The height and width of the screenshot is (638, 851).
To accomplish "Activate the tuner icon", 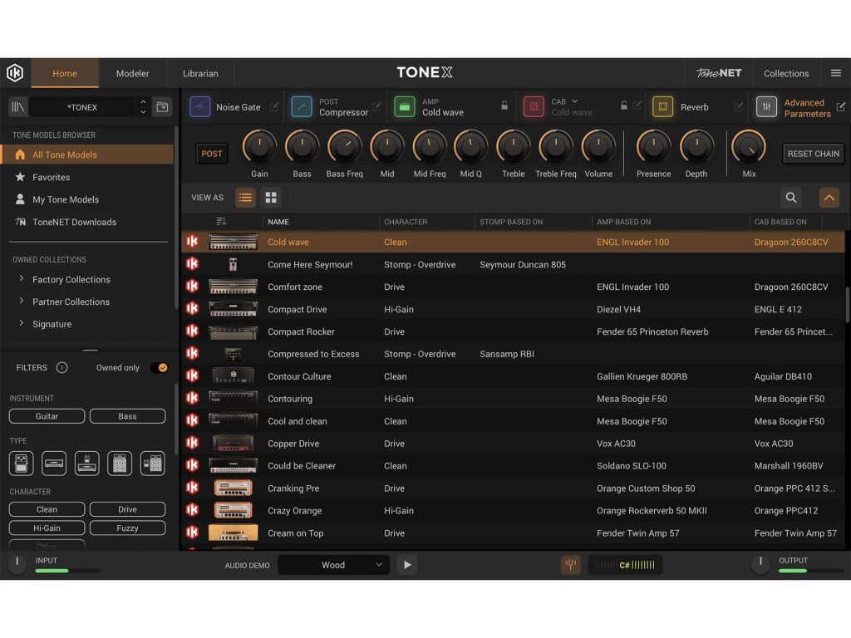I will pos(570,565).
